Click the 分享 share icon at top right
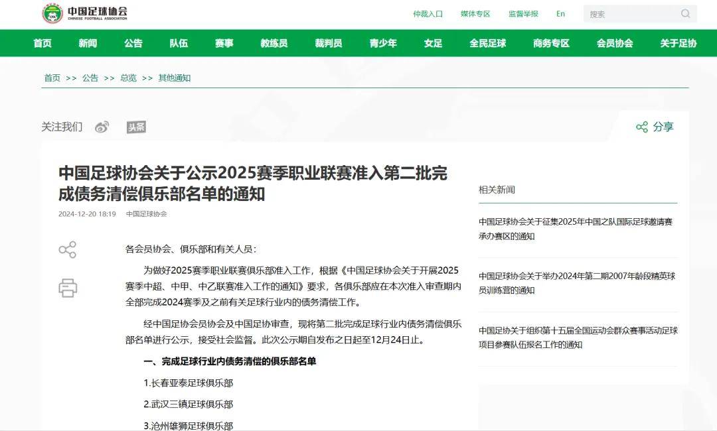 click(642, 127)
